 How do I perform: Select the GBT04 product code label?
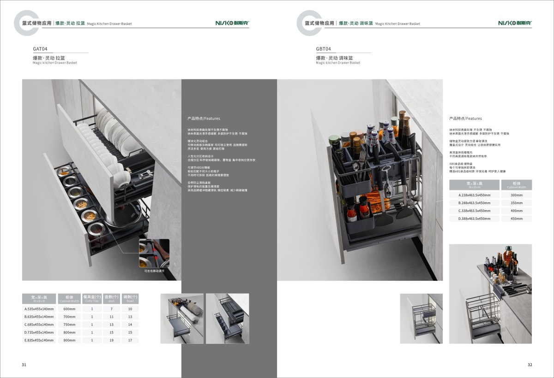click(x=323, y=48)
